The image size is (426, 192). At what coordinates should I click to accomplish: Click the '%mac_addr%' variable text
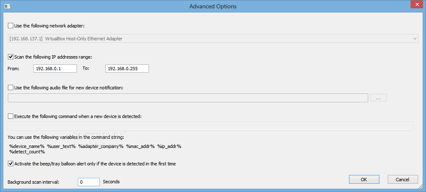click(x=140, y=146)
